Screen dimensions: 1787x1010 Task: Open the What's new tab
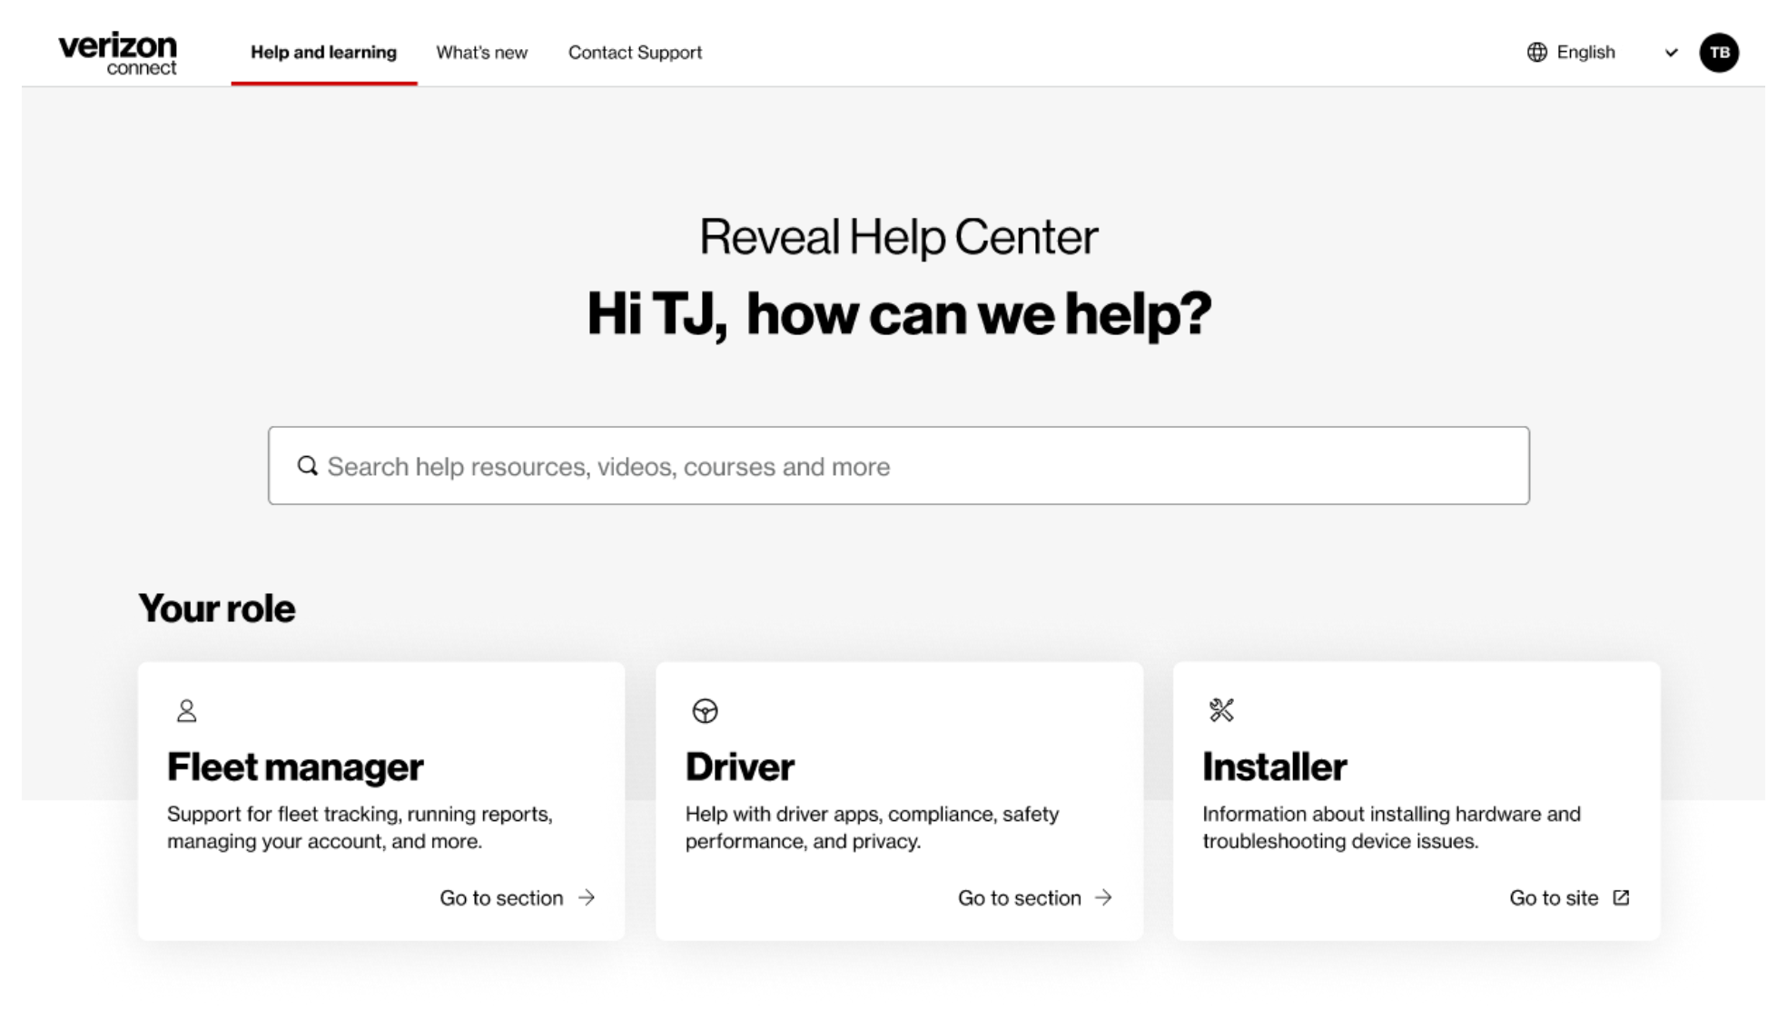(481, 53)
